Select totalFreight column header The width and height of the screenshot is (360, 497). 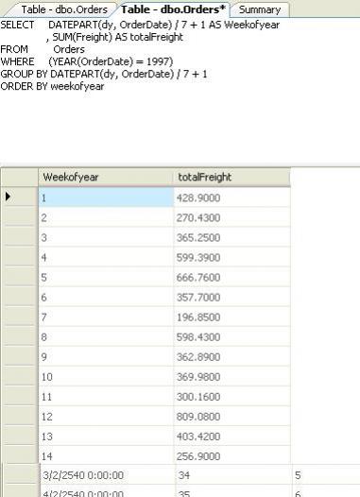pos(231,177)
